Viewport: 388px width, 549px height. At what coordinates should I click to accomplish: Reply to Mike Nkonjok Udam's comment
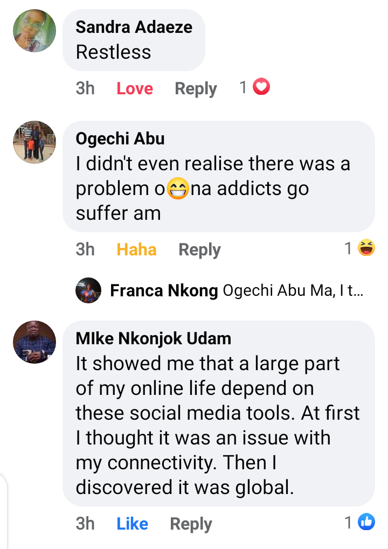[x=191, y=524]
